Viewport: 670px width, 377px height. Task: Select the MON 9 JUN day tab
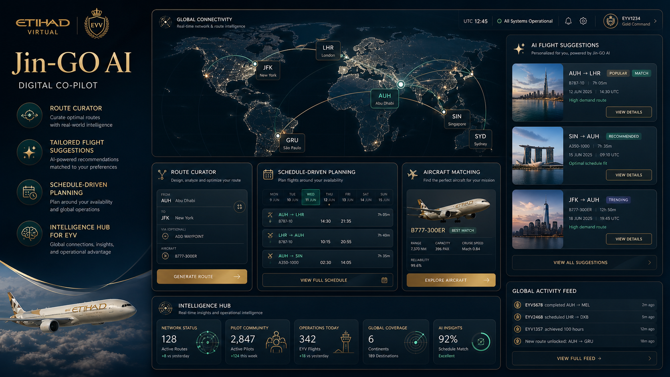[x=274, y=197]
